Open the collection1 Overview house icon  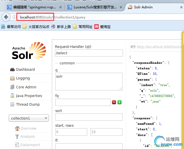coord(17,128)
